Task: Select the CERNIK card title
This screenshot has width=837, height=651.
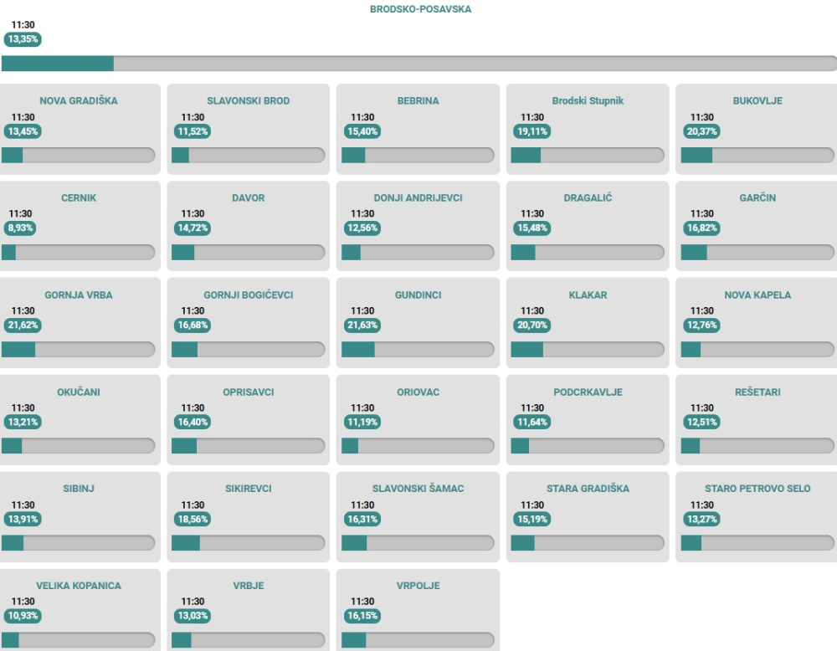Action: pyautogui.click(x=79, y=198)
